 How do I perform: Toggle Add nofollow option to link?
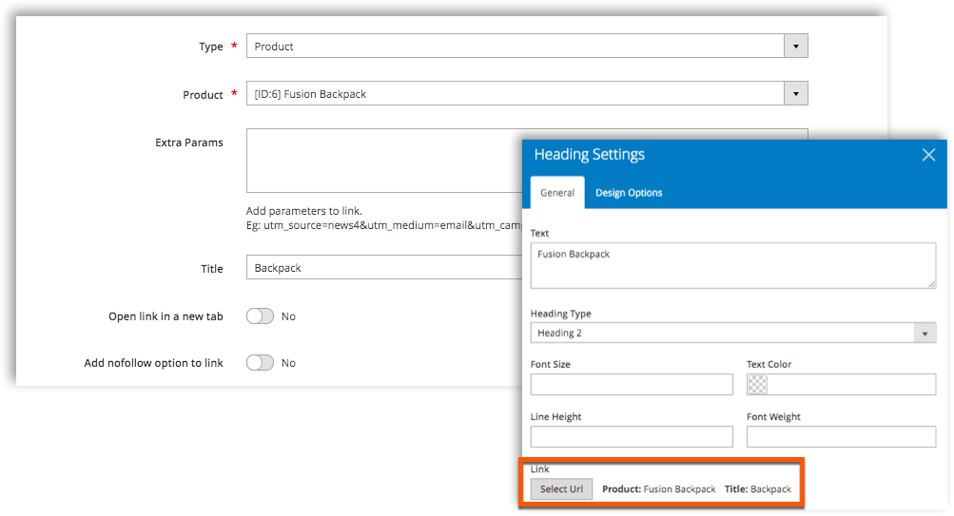pyautogui.click(x=260, y=363)
